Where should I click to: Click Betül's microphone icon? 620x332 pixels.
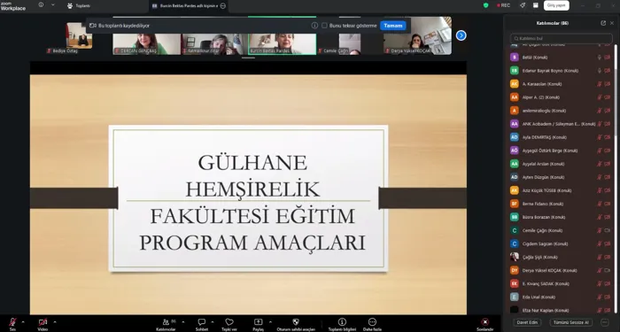[x=599, y=58]
